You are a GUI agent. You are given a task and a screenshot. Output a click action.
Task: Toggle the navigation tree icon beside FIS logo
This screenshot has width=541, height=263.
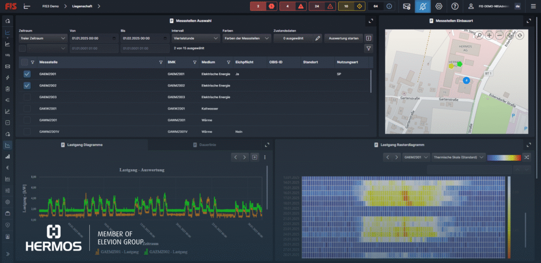26,6
